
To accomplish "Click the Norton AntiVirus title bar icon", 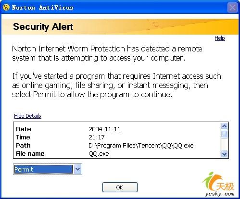I will (6, 7).
